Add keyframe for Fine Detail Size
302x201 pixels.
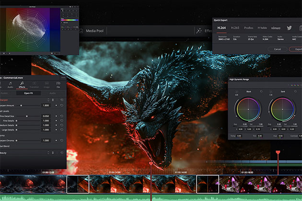pos(56,116)
